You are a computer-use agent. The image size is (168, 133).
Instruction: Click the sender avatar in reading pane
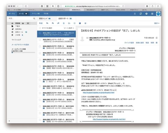[x=82, y=39]
